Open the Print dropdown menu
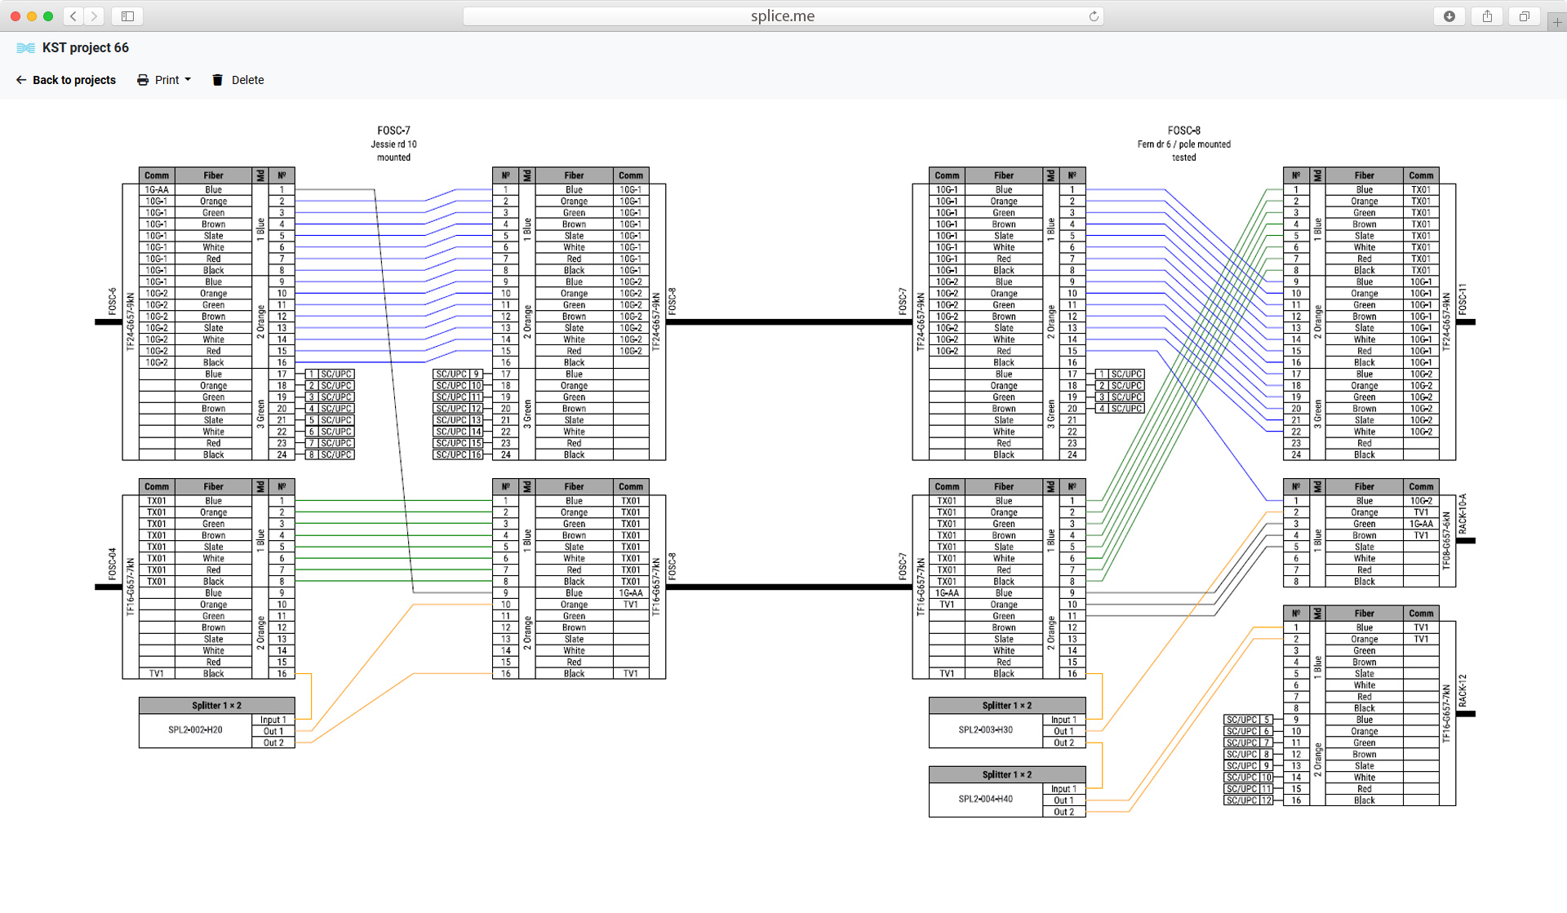 [166, 80]
